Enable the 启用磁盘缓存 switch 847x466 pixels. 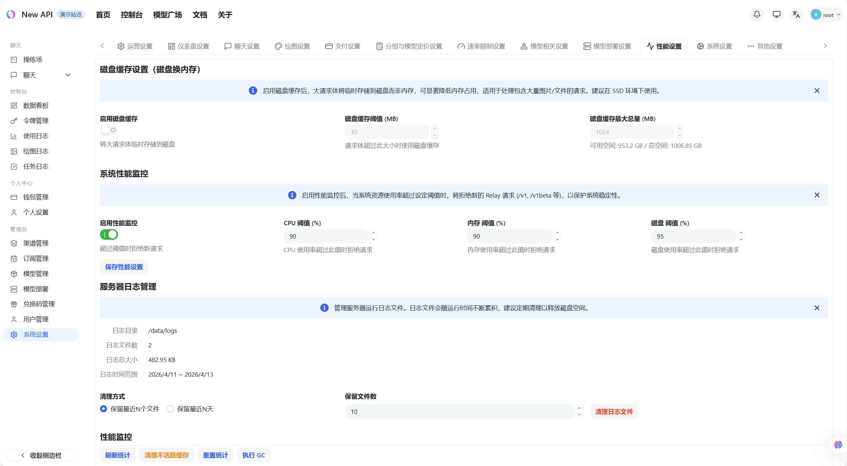click(x=109, y=130)
